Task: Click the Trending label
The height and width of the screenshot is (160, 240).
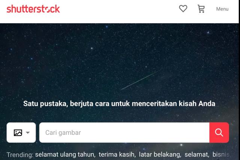Action: [x=20, y=155]
